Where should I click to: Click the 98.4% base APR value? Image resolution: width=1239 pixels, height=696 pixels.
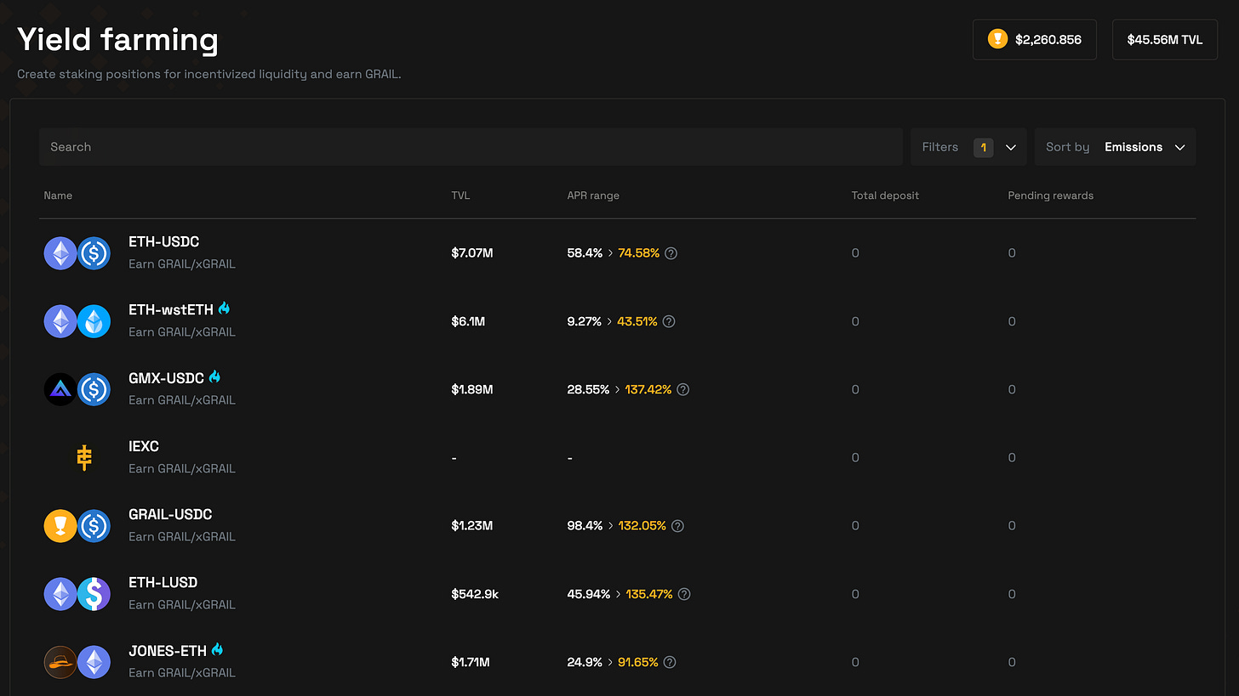click(x=585, y=526)
